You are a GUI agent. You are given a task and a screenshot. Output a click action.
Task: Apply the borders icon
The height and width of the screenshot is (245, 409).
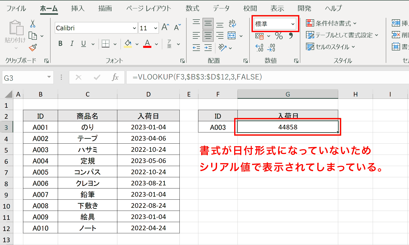(106, 44)
